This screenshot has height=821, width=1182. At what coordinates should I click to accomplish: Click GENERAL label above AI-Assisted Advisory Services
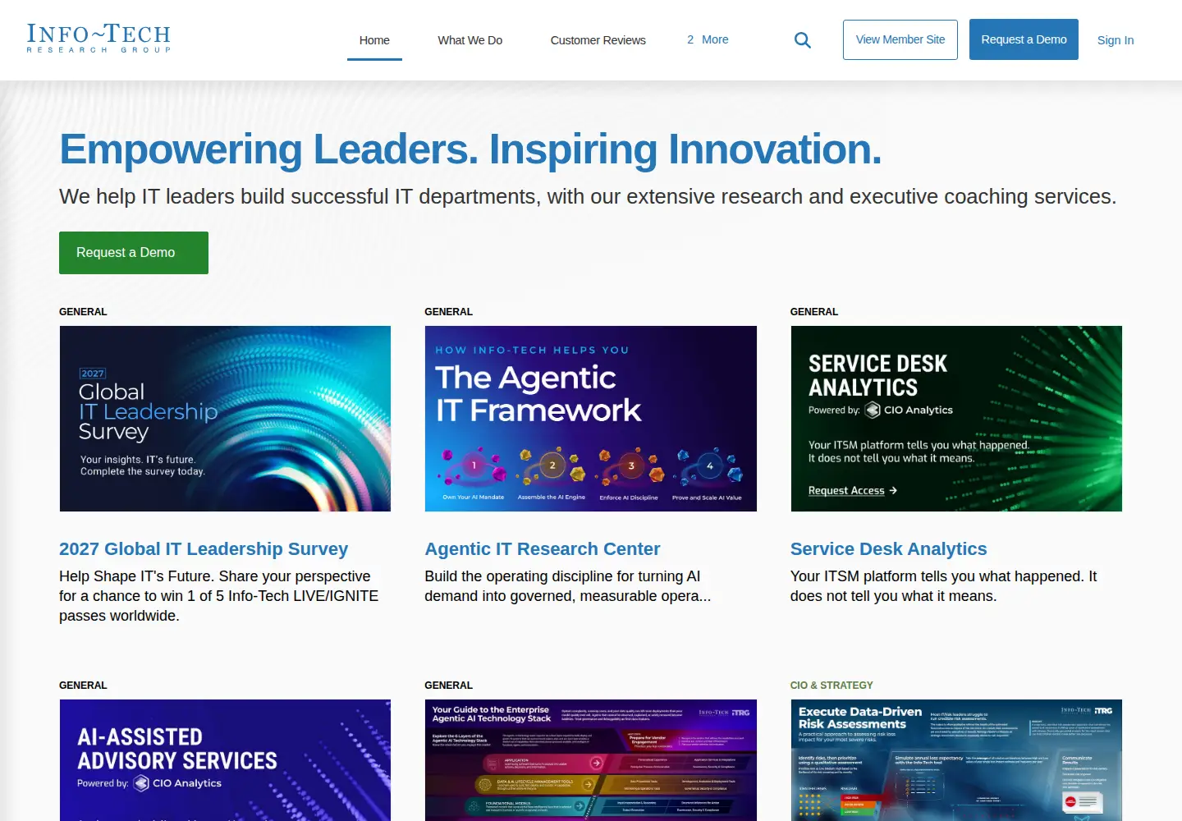point(83,686)
